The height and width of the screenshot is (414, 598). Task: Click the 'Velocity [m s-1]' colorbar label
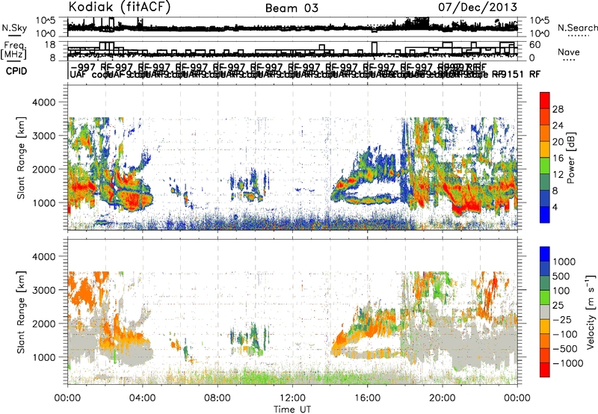click(x=591, y=312)
